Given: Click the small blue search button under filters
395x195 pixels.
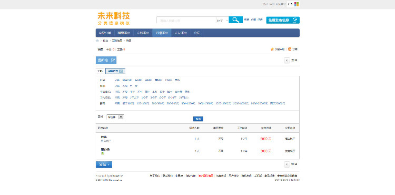Looking at the screenshot, I should click(x=198, y=119).
